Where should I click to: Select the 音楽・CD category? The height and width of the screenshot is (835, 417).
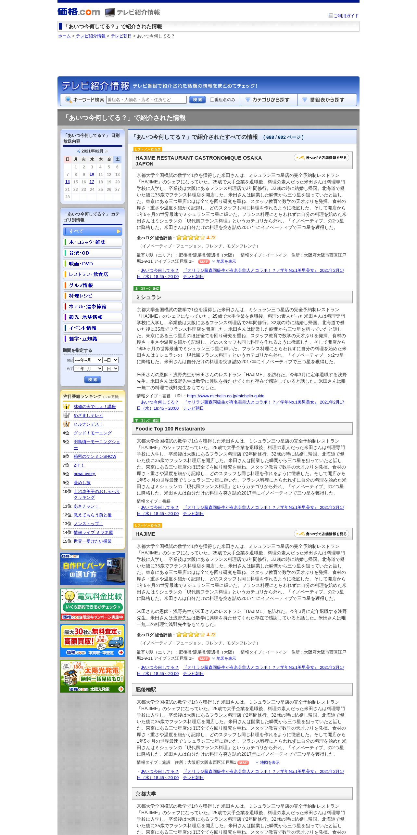pyautogui.click(x=93, y=253)
